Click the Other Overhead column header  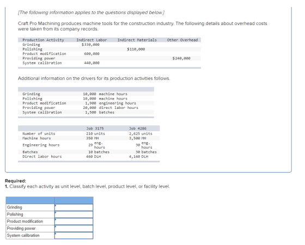[182, 40]
